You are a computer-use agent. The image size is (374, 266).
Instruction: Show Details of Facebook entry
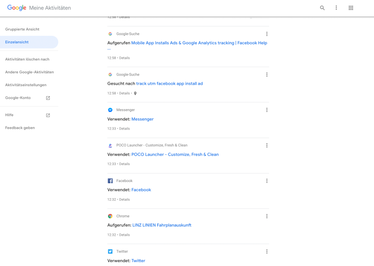click(124, 199)
